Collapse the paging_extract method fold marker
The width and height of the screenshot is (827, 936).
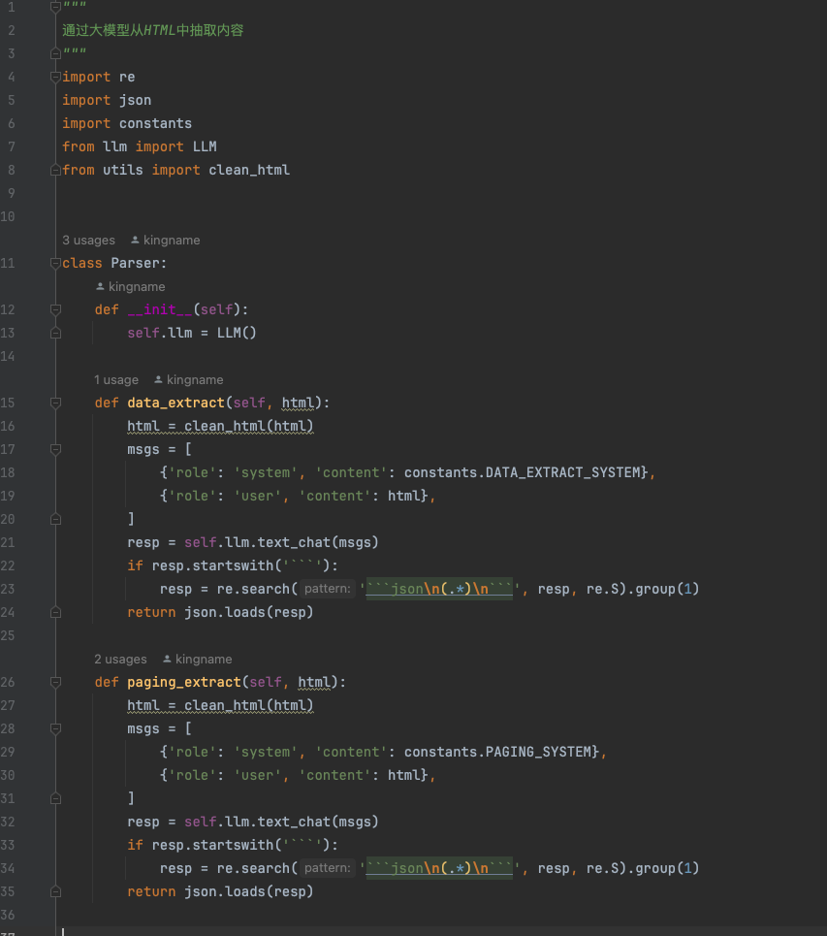tap(55, 682)
